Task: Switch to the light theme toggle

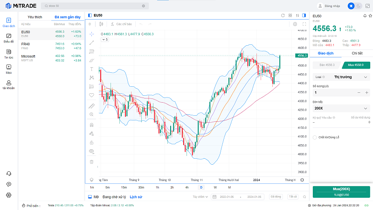Action: tap(351, 6)
